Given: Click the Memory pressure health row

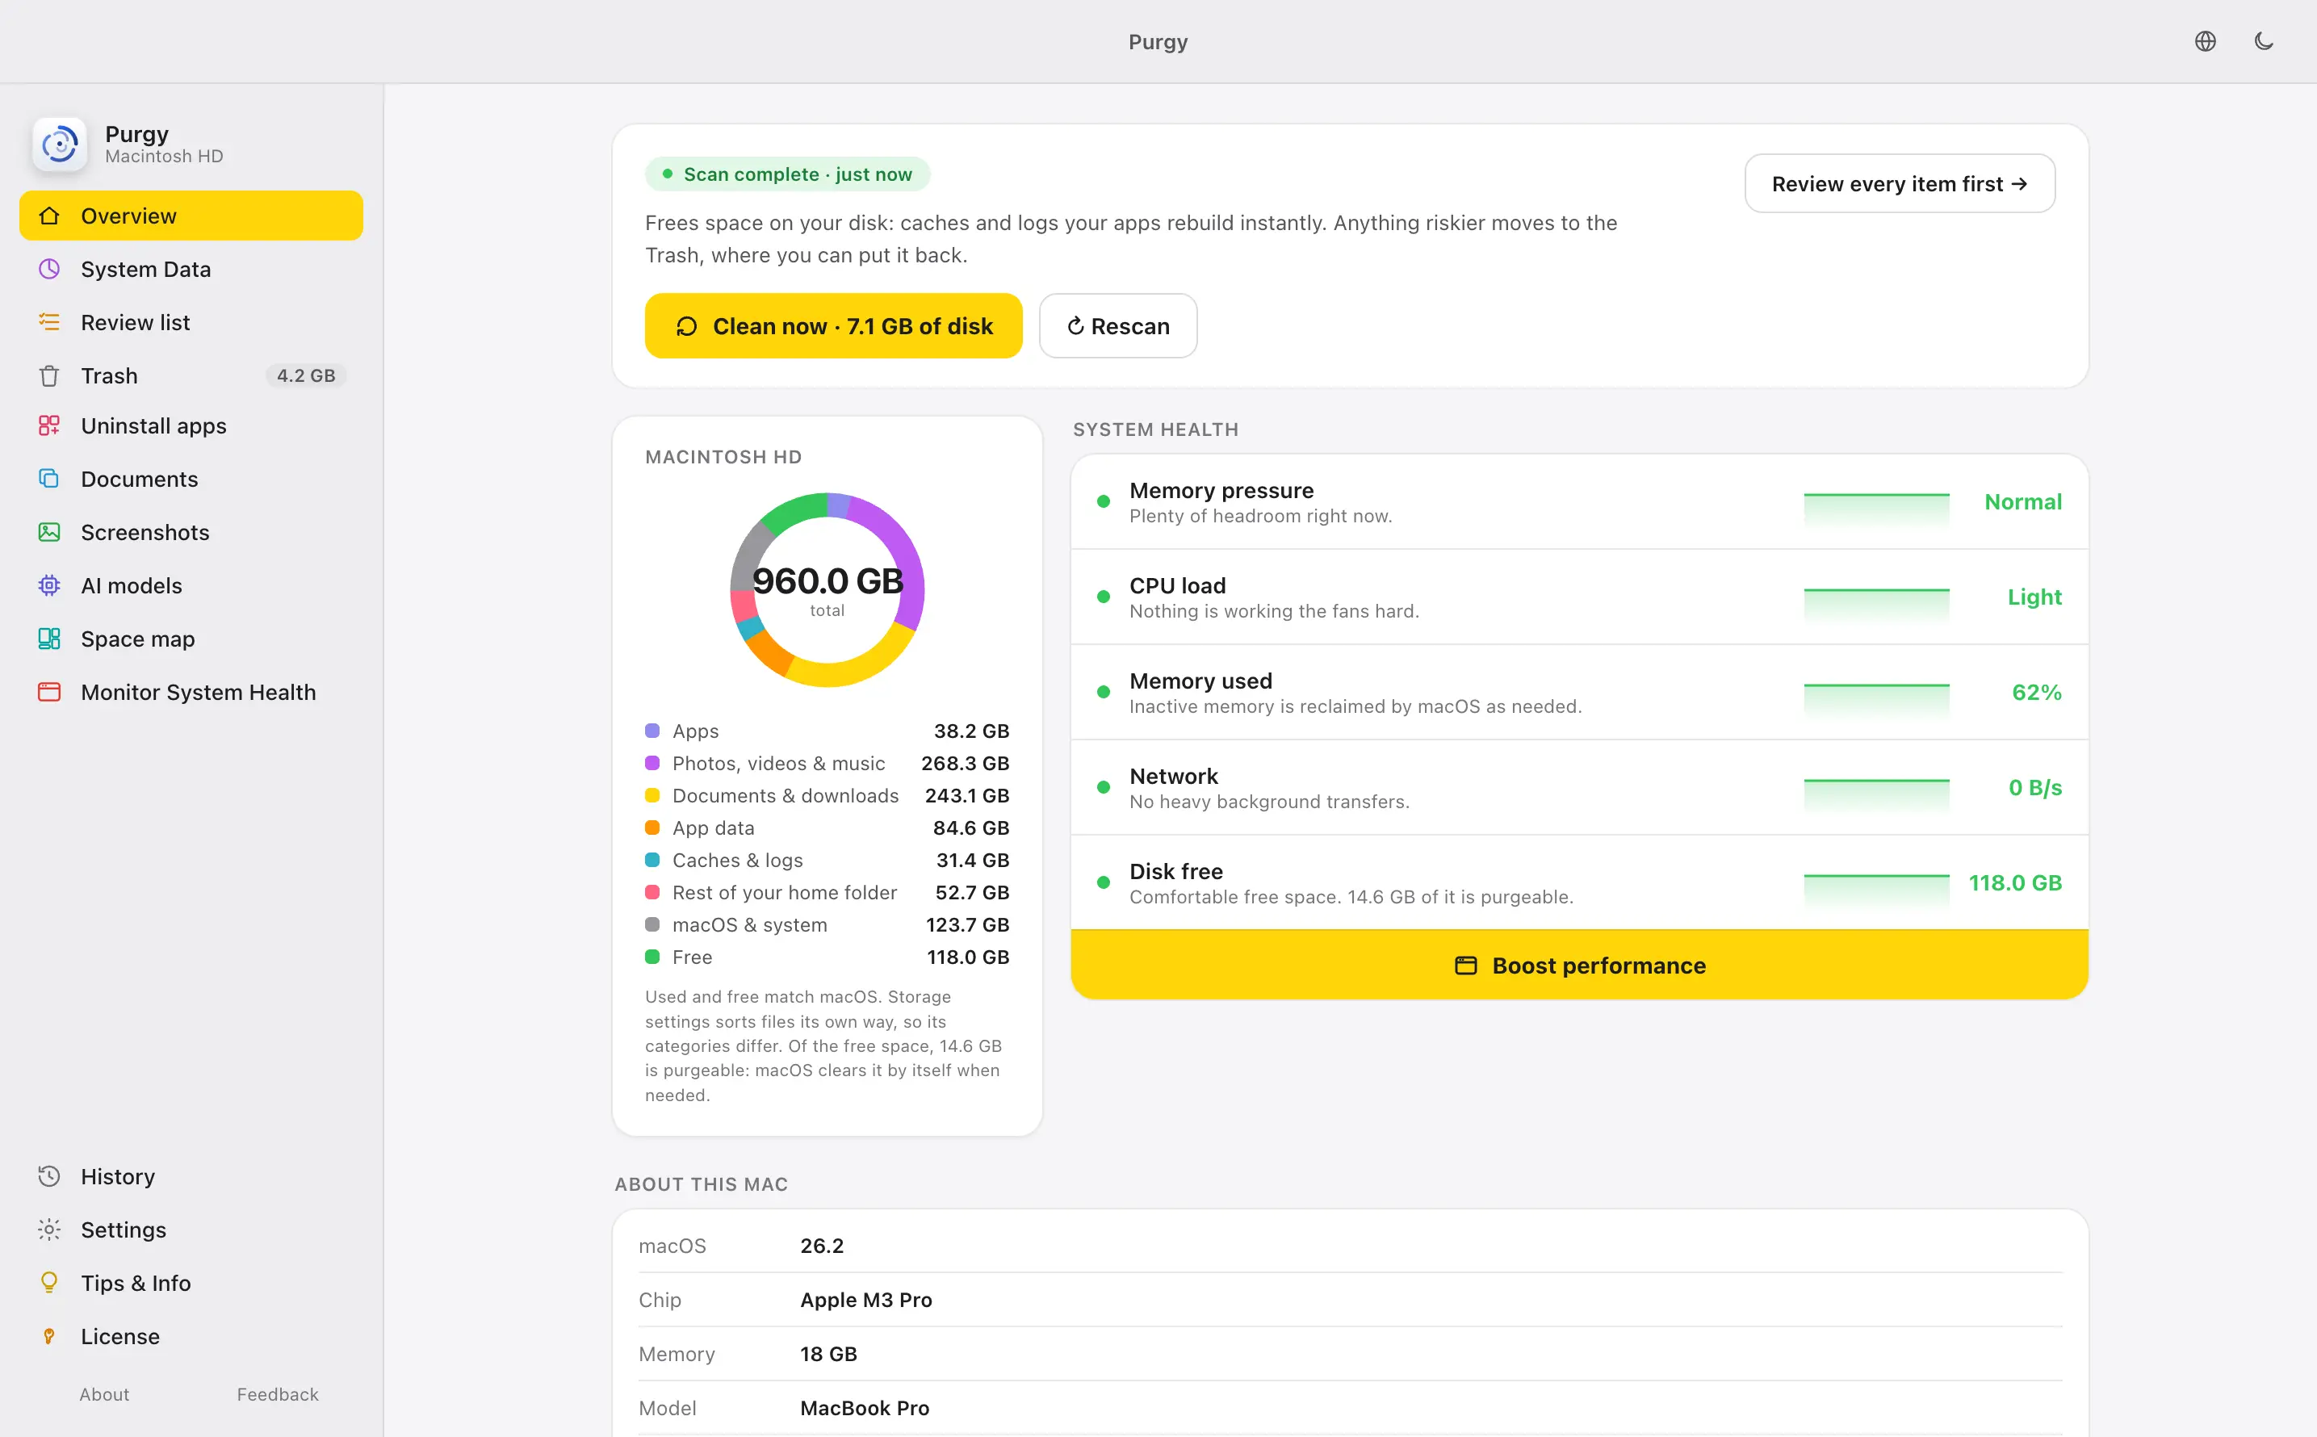Looking at the screenshot, I should (x=1578, y=502).
